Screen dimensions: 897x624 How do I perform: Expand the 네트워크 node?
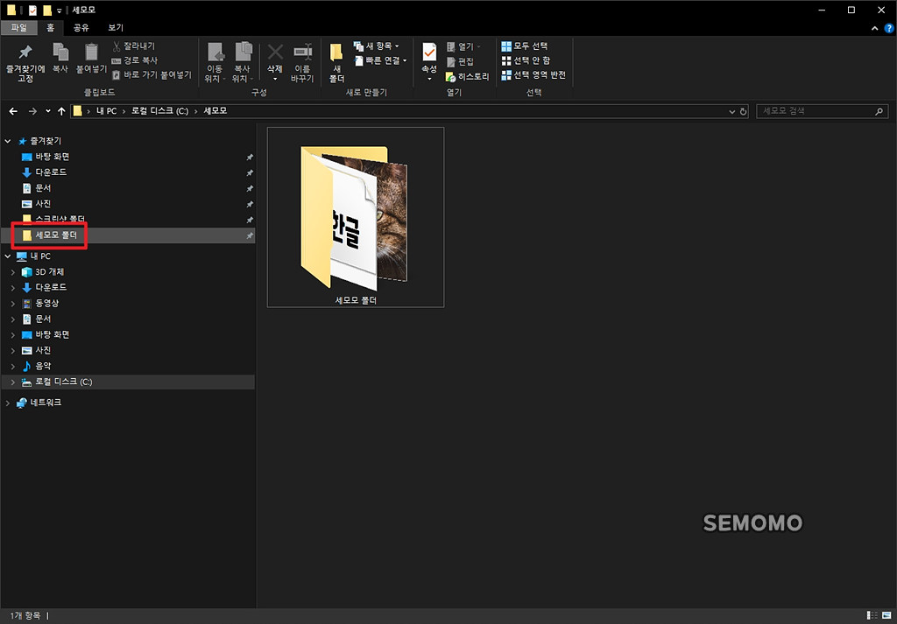pos(7,403)
